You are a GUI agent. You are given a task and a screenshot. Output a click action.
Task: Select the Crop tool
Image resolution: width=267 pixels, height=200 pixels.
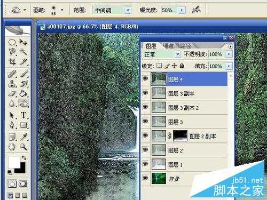(x=12, y=61)
